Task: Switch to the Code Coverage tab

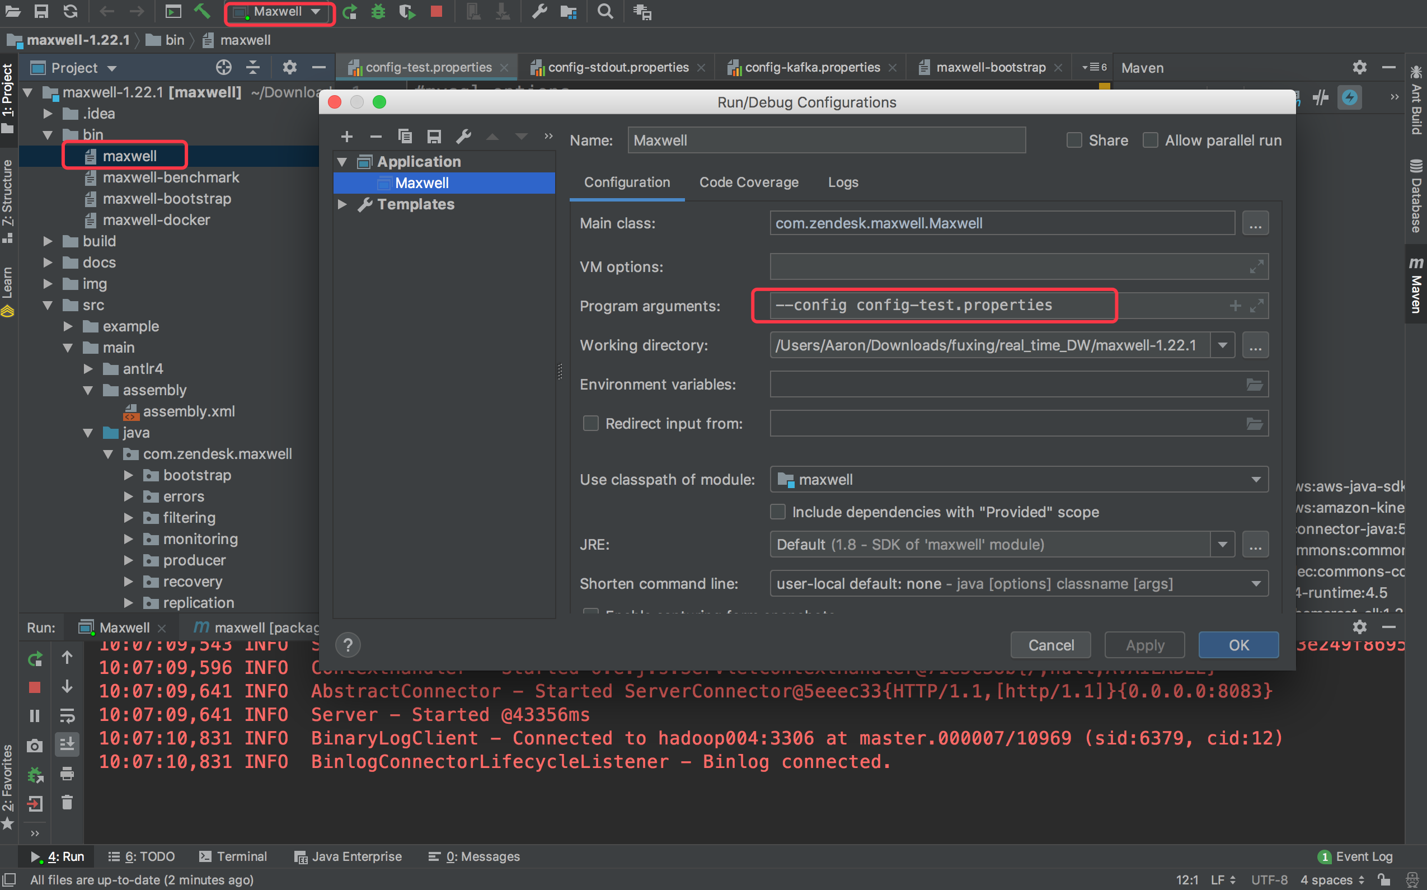Action: pos(749,182)
